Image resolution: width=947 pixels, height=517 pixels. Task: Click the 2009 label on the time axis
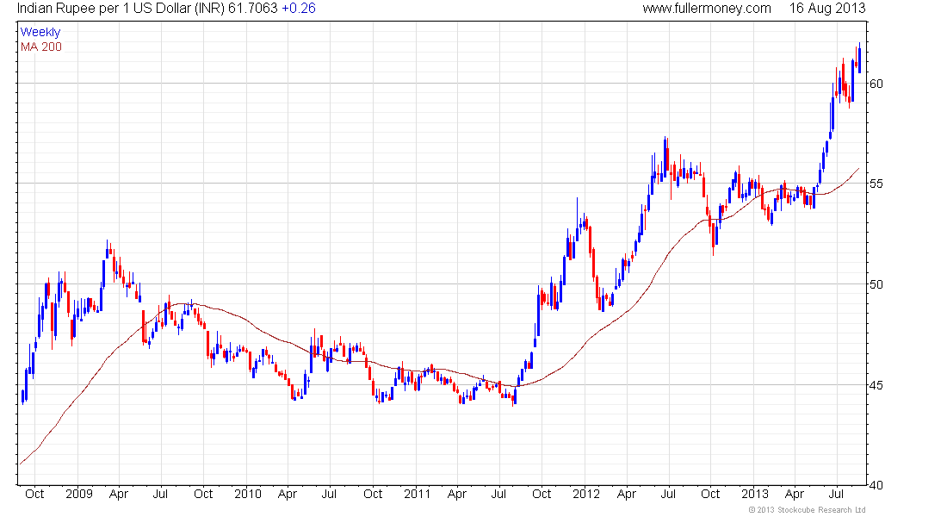(x=79, y=494)
